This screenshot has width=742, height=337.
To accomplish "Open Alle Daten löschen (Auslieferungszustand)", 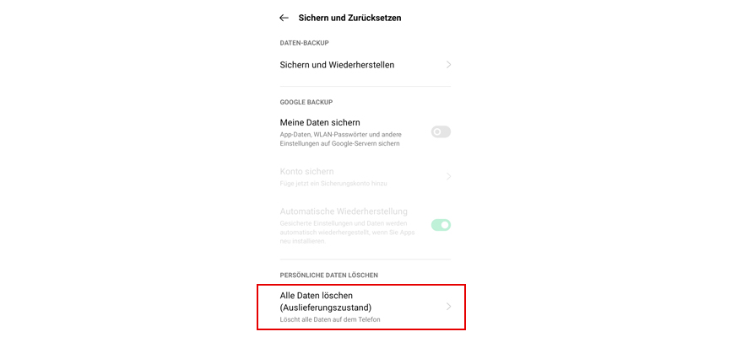I will 366,307.
